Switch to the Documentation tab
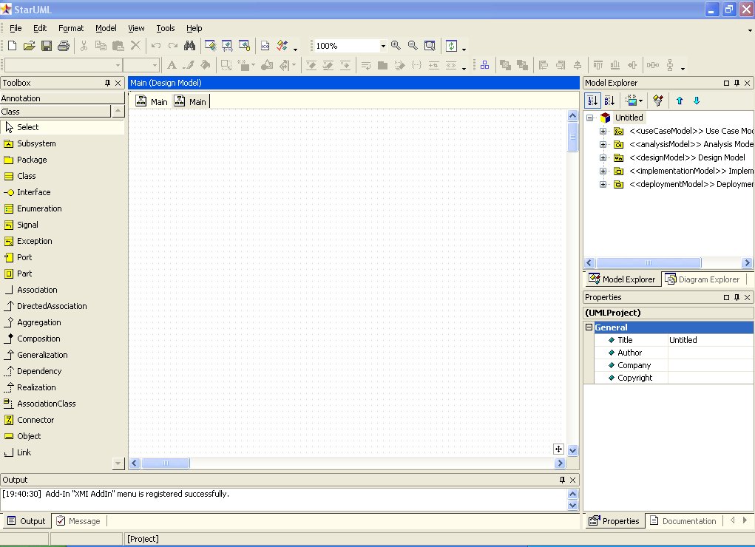 (x=683, y=521)
